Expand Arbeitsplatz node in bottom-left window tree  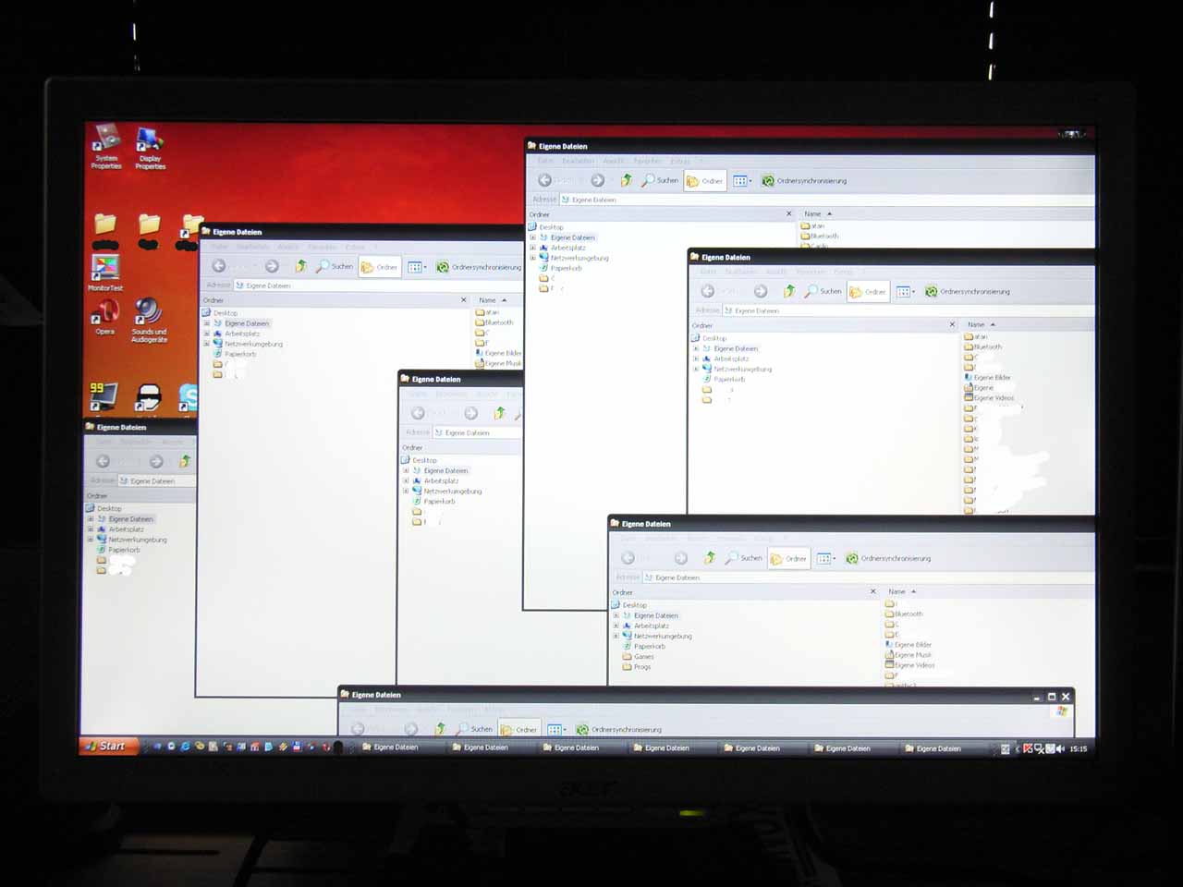(x=91, y=529)
